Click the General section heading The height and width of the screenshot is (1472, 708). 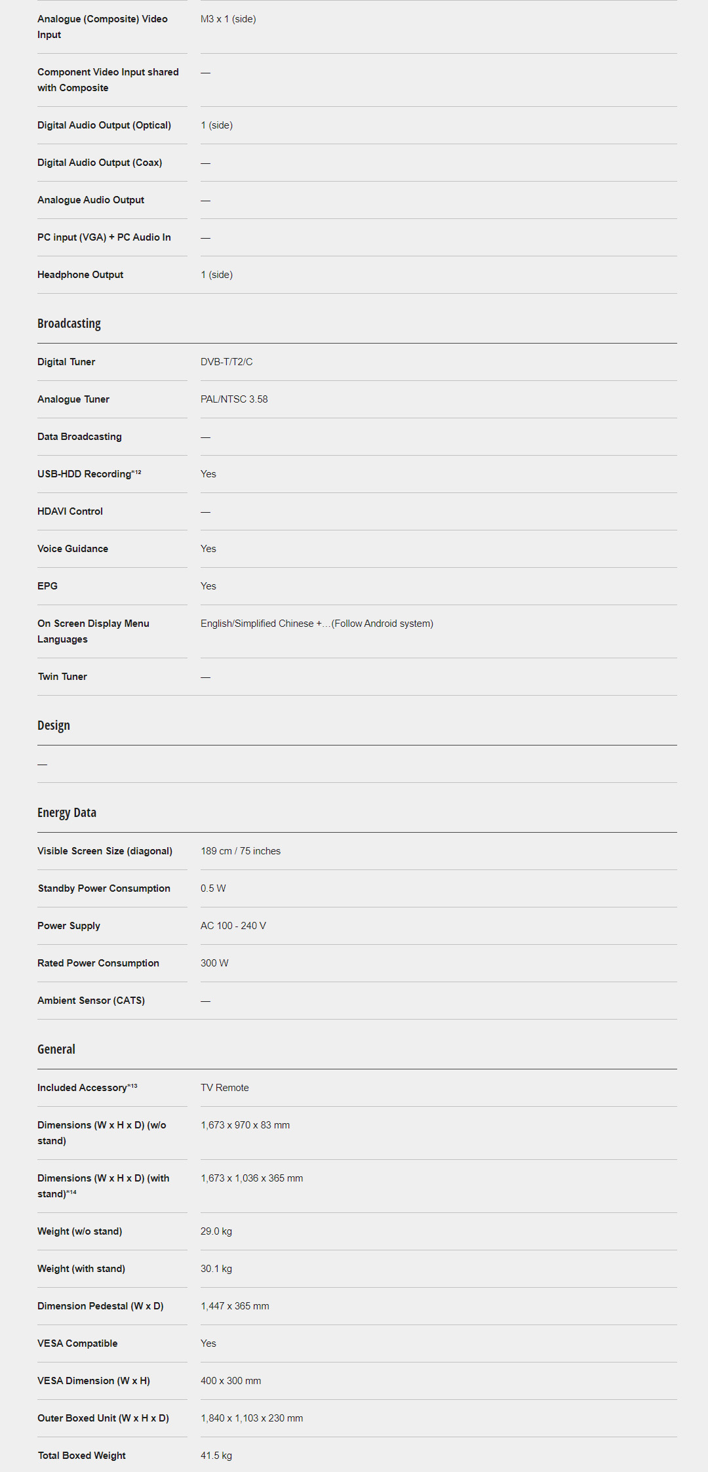click(x=56, y=1049)
